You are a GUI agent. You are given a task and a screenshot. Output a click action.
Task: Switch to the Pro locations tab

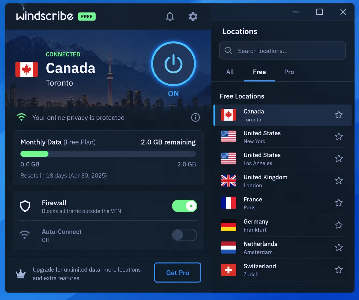[x=289, y=72]
